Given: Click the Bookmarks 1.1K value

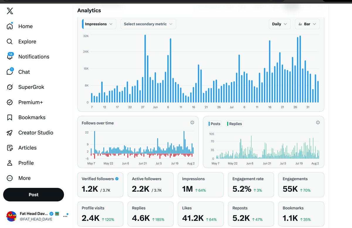Looking at the screenshot, I should [290, 218].
